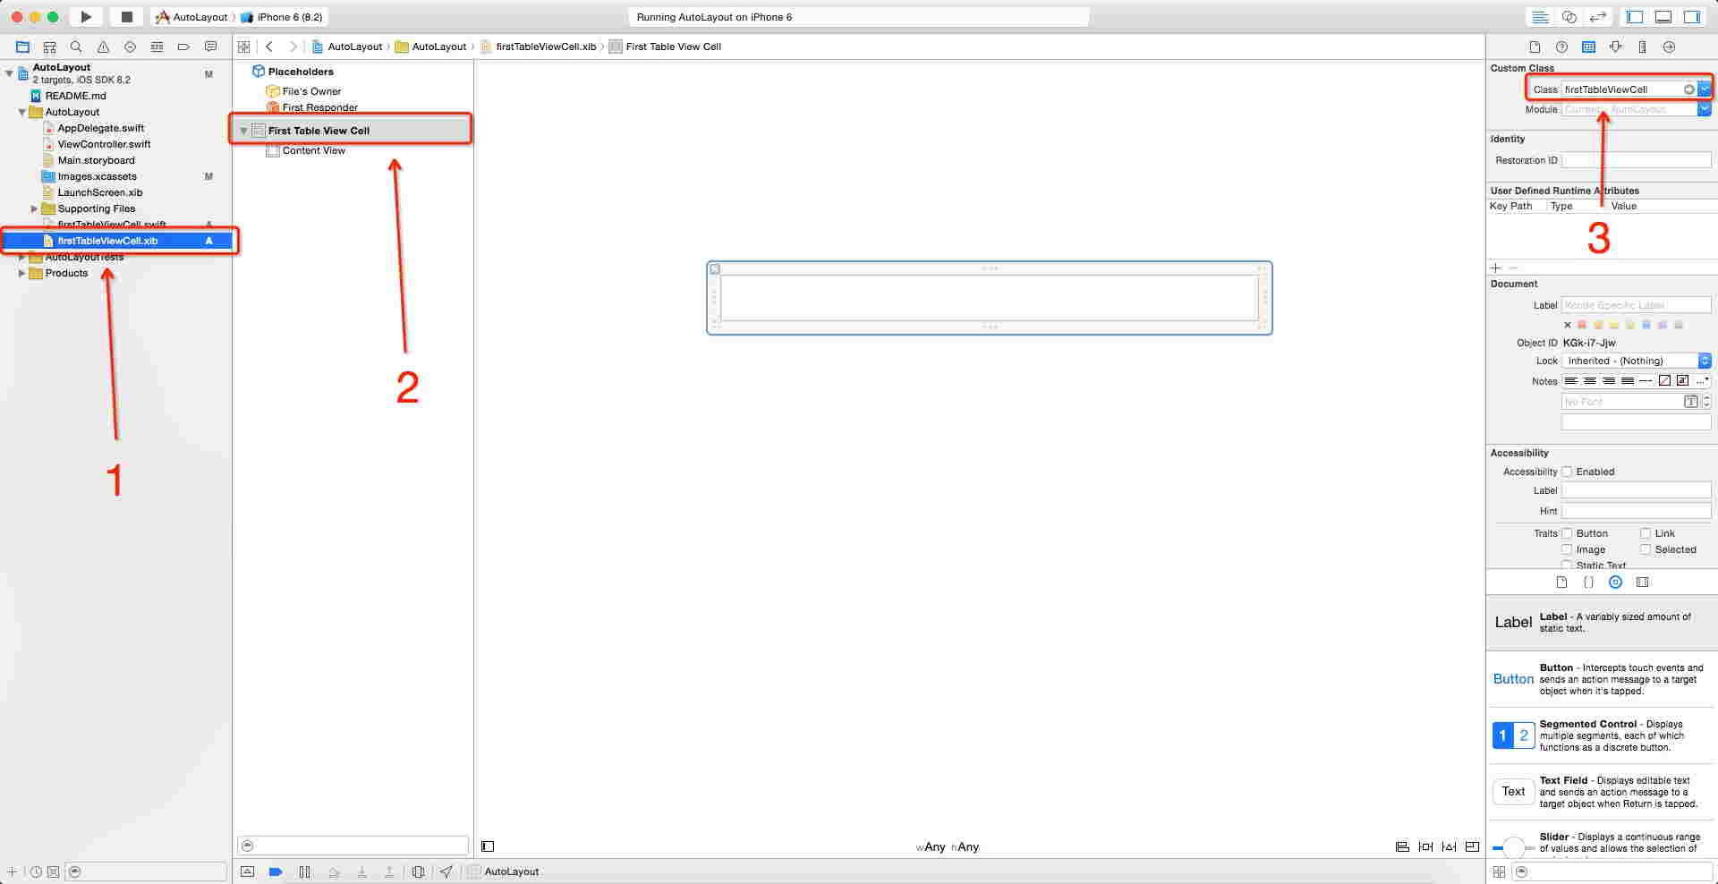Show the Assistant editor

[1569, 17]
